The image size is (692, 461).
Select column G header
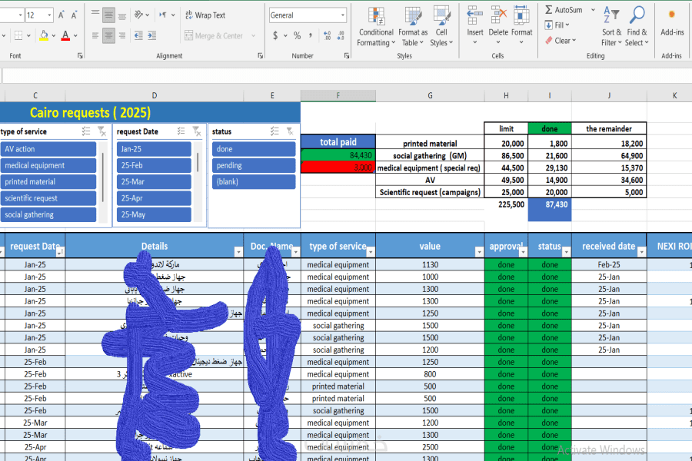point(430,95)
